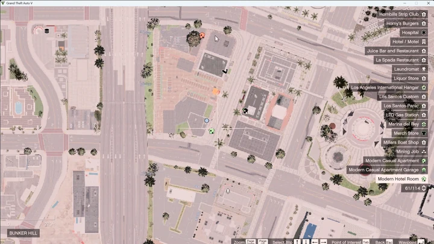Click the stacked coins blip at top left
Viewport: 434px width, 244px height.
coord(47,31)
